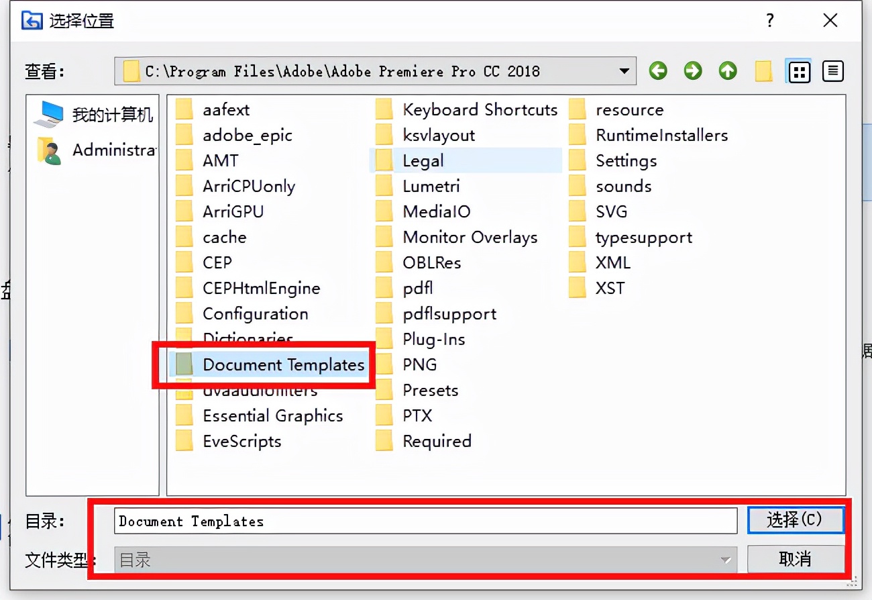Select the CEPHtmlEngine folder icon

tap(184, 288)
